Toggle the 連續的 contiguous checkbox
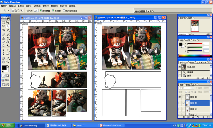Screen dimensions: 213x128 (x=53, y=10)
